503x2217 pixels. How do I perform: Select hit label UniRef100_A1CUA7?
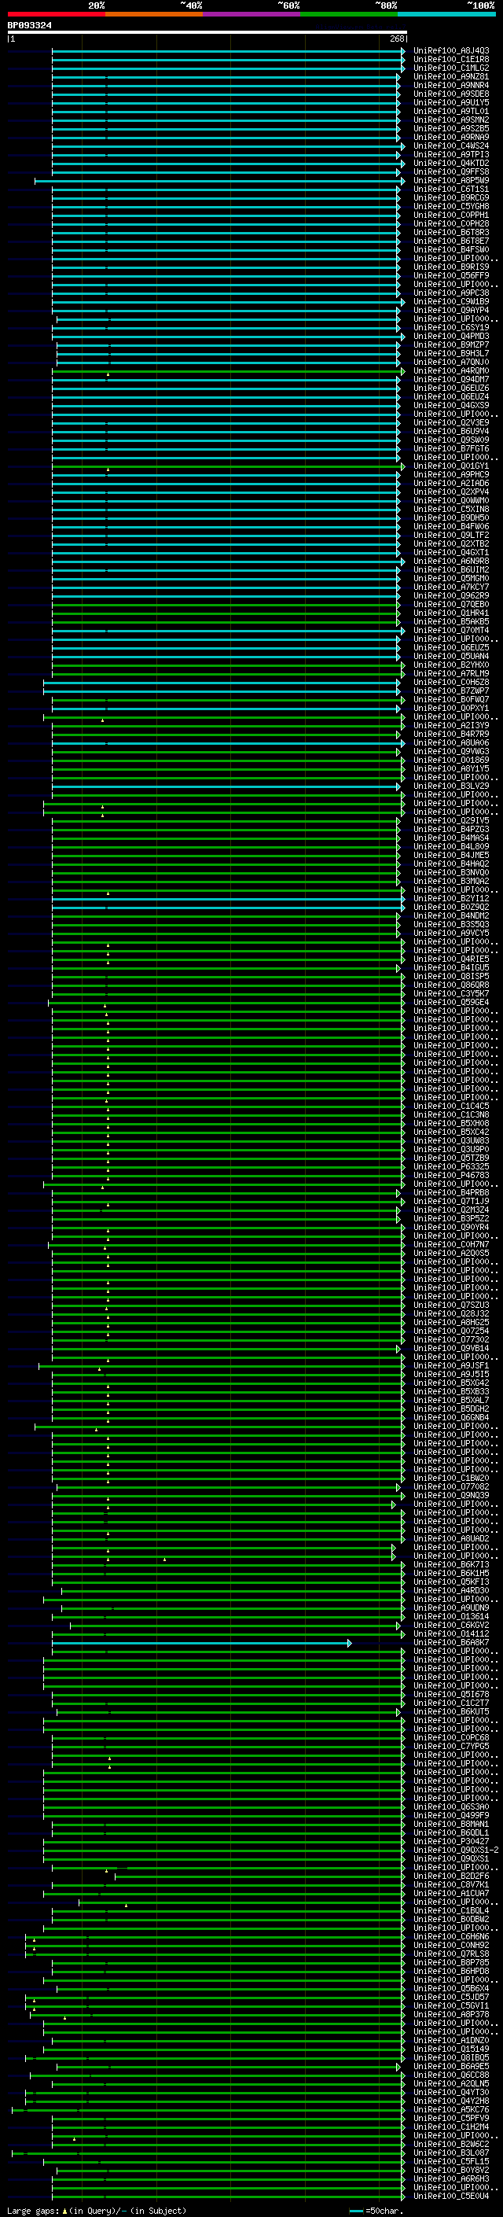[x=451, y=1894]
